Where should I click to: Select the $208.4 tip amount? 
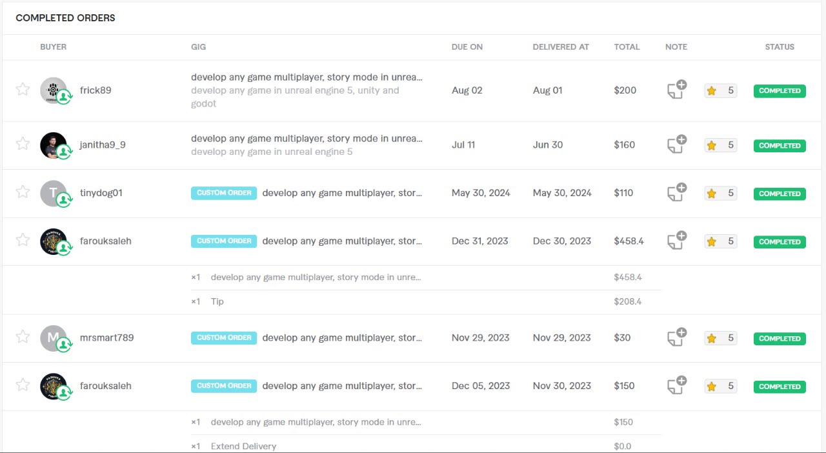tap(628, 301)
